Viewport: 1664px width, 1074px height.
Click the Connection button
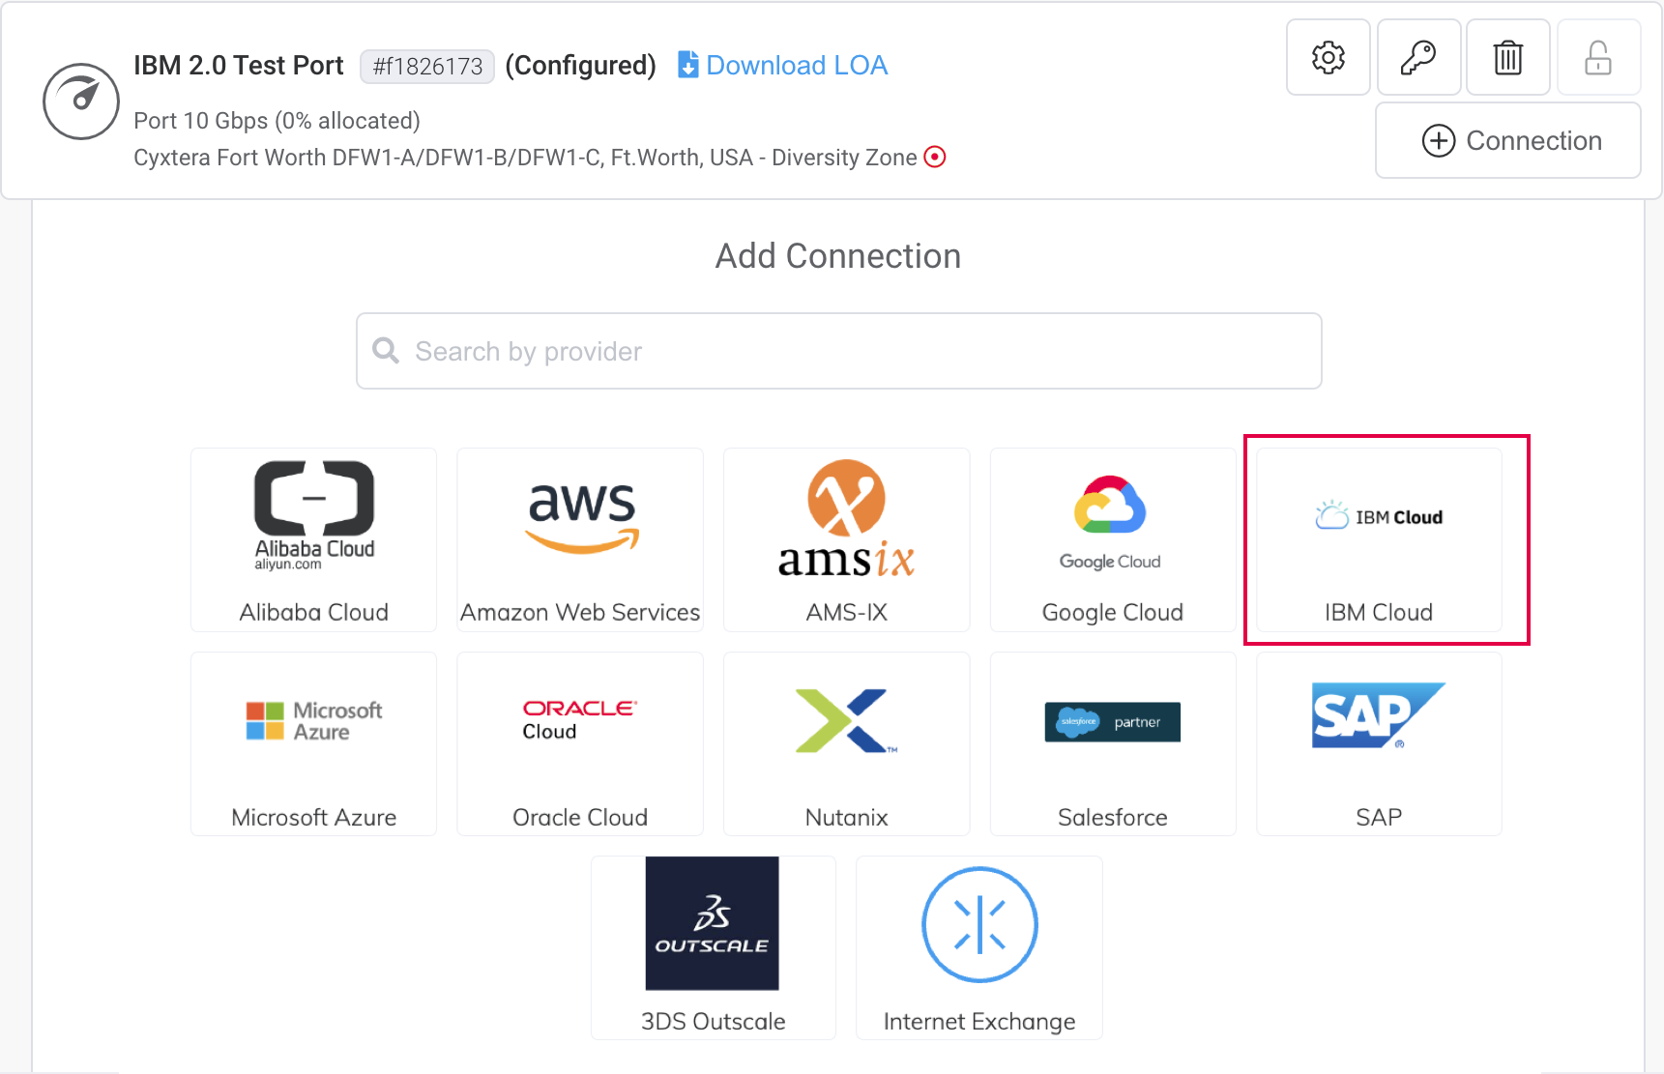[x=1507, y=140]
